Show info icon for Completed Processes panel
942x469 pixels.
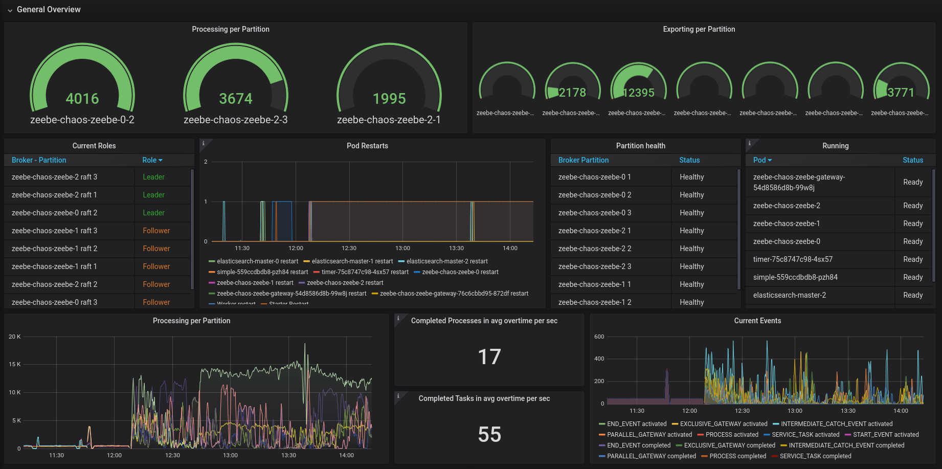398,319
